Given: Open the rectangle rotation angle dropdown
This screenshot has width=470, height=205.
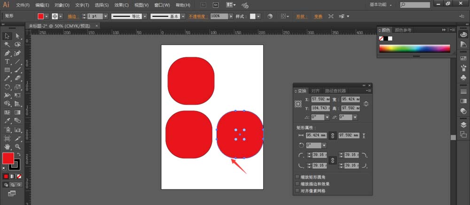Looking at the screenshot, I should click(324, 145).
